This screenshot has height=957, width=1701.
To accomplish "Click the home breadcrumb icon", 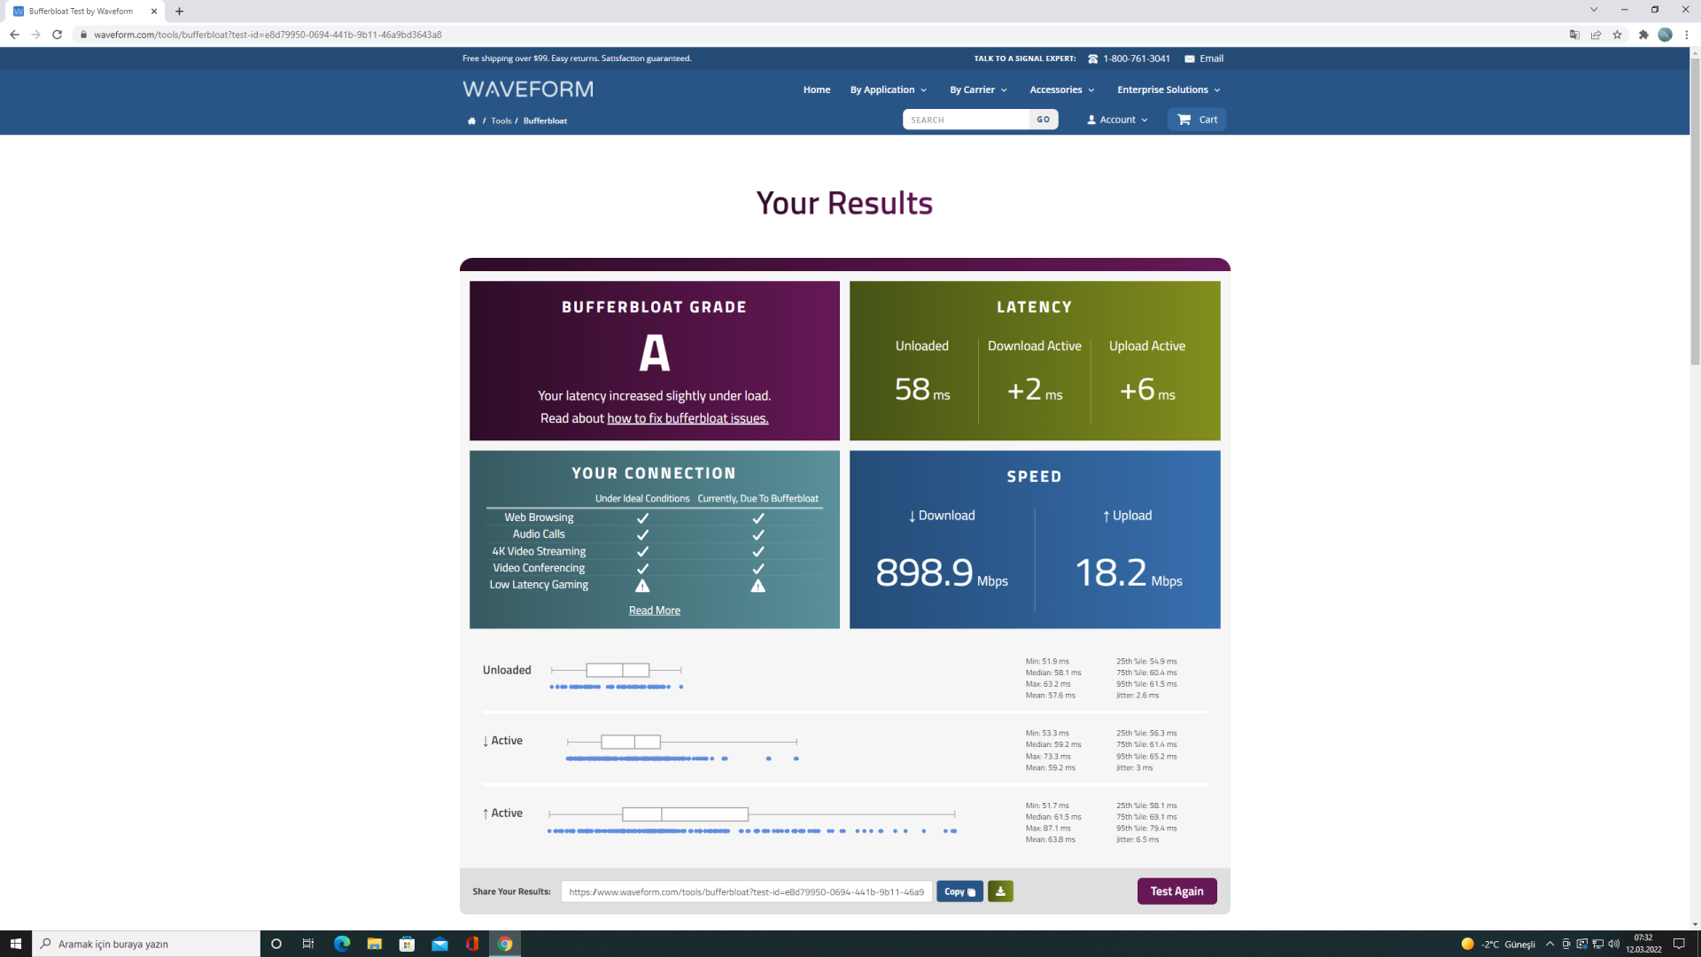I will coord(471,121).
